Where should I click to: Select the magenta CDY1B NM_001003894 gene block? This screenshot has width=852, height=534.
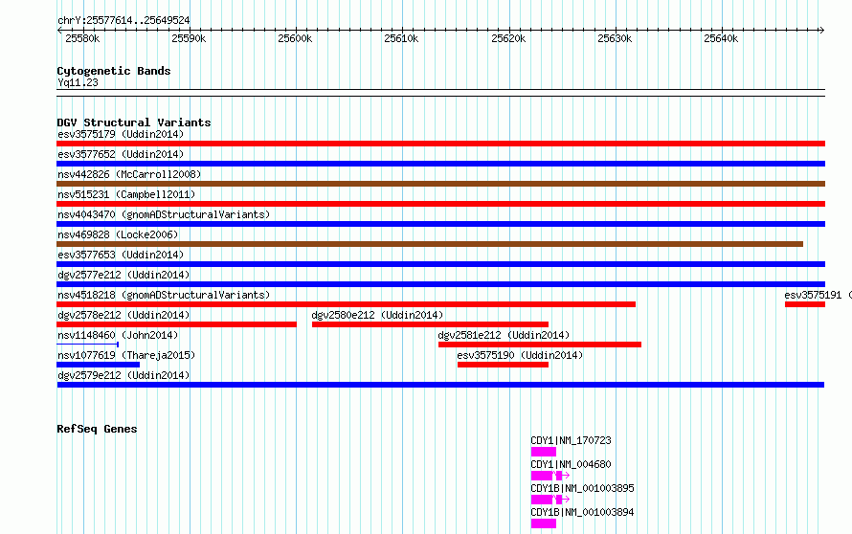[x=544, y=523]
